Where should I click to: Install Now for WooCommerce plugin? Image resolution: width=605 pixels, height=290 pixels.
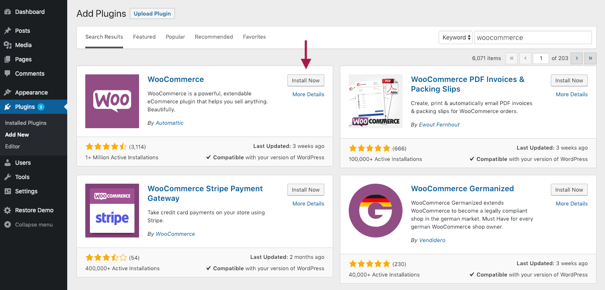point(306,81)
